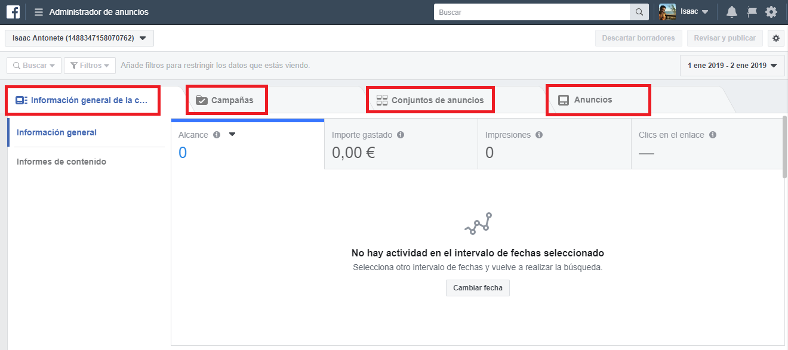Expand the Alcance metric dropdown arrow
Viewport: 788px width, 350px height.
pyautogui.click(x=232, y=135)
